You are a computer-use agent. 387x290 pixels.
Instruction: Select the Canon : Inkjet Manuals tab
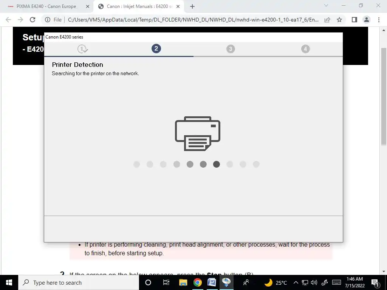139,6
